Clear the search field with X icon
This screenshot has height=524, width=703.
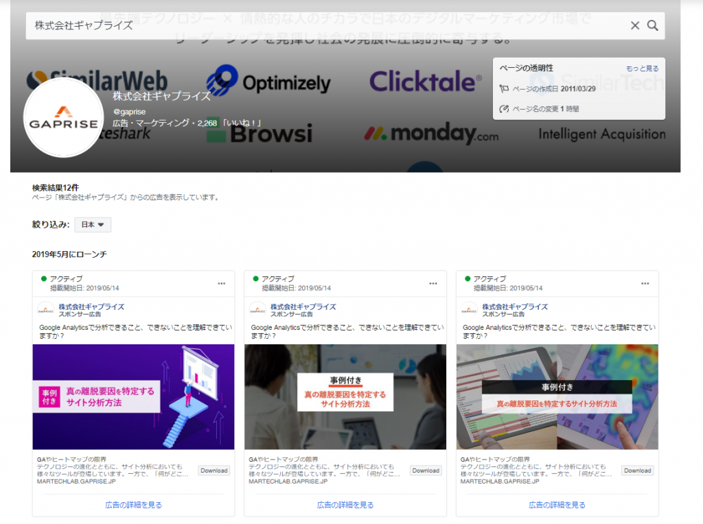[635, 25]
